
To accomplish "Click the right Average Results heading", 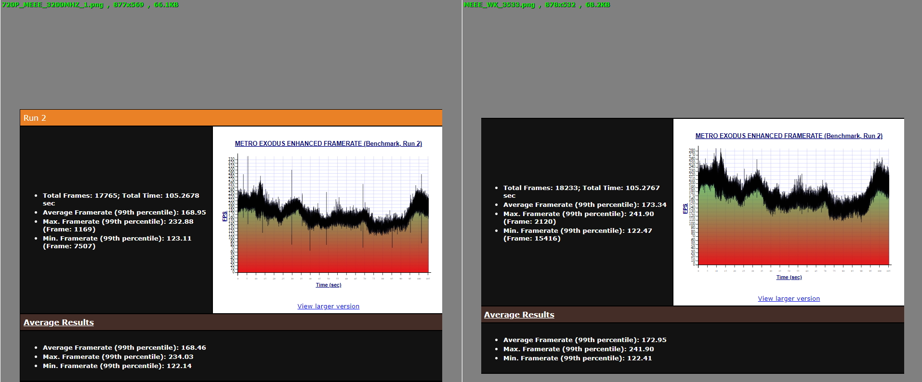I will click(519, 315).
